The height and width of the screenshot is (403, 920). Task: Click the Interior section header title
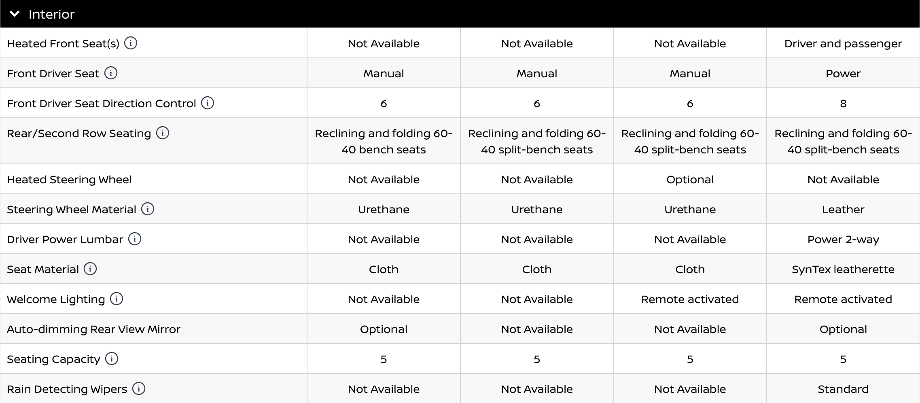(51, 15)
